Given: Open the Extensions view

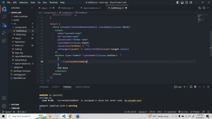Looking at the screenshot, I should [4, 40].
